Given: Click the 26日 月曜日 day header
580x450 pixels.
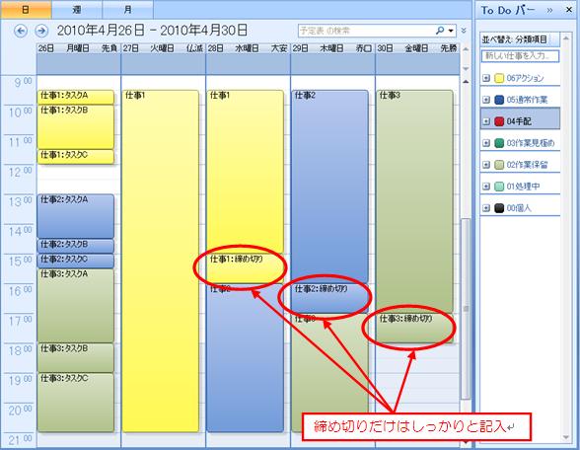Looking at the screenshot, I should [79, 48].
